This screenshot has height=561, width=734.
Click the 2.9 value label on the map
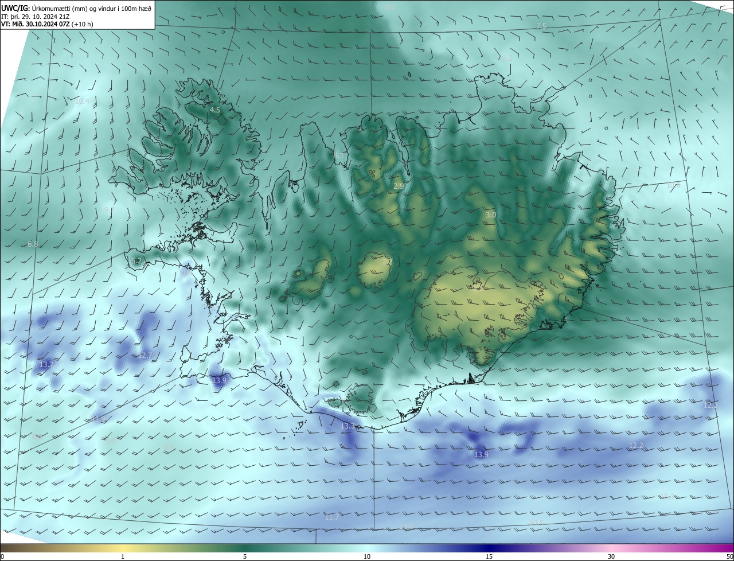click(399, 186)
